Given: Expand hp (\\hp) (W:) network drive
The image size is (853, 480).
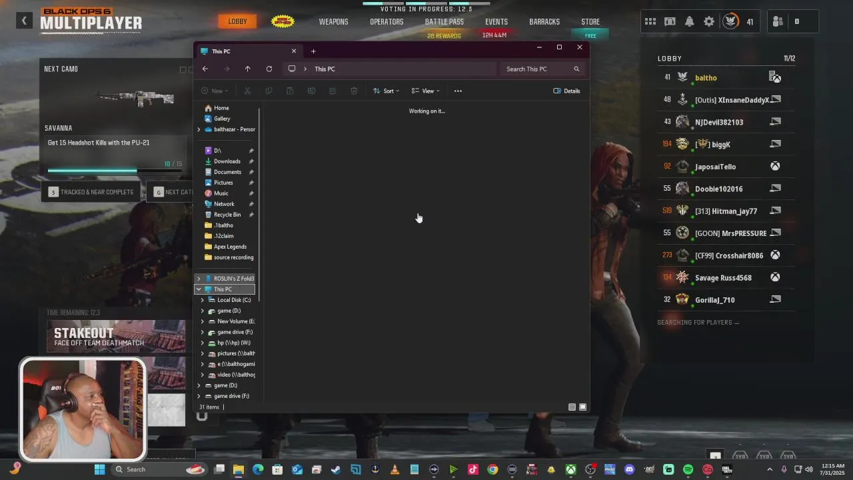Looking at the screenshot, I should [203, 343].
